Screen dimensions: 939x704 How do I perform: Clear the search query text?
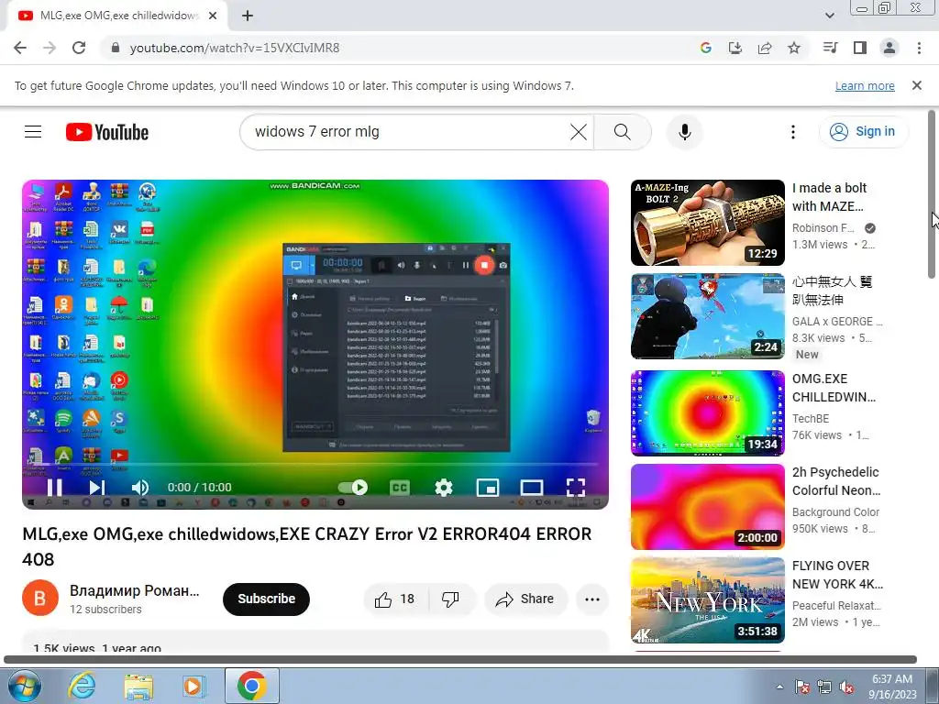(x=579, y=132)
